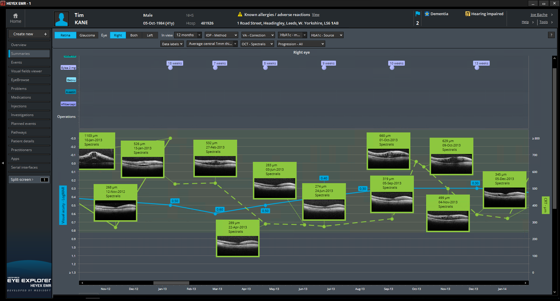Click the plus icon on Create new
This screenshot has height=301, width=560.
[x=45, y=34]
